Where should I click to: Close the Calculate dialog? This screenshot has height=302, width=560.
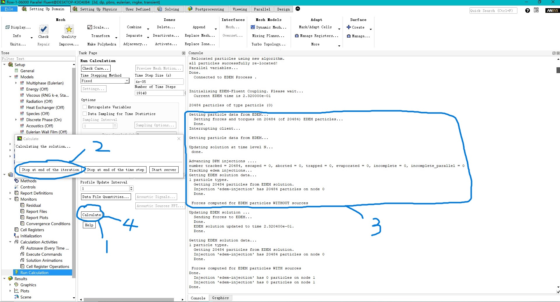[179, 139]
